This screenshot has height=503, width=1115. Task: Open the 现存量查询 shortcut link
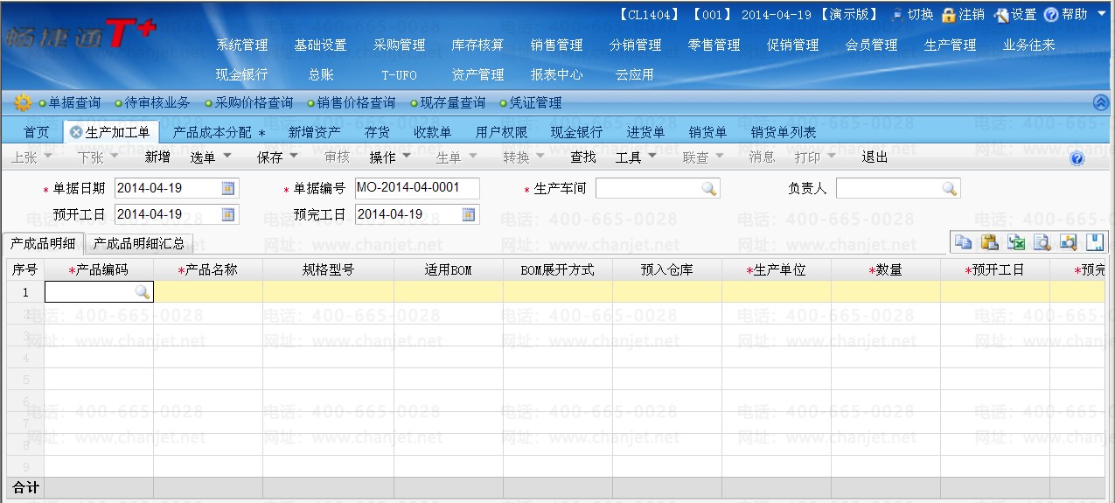(x=452, y=102)
